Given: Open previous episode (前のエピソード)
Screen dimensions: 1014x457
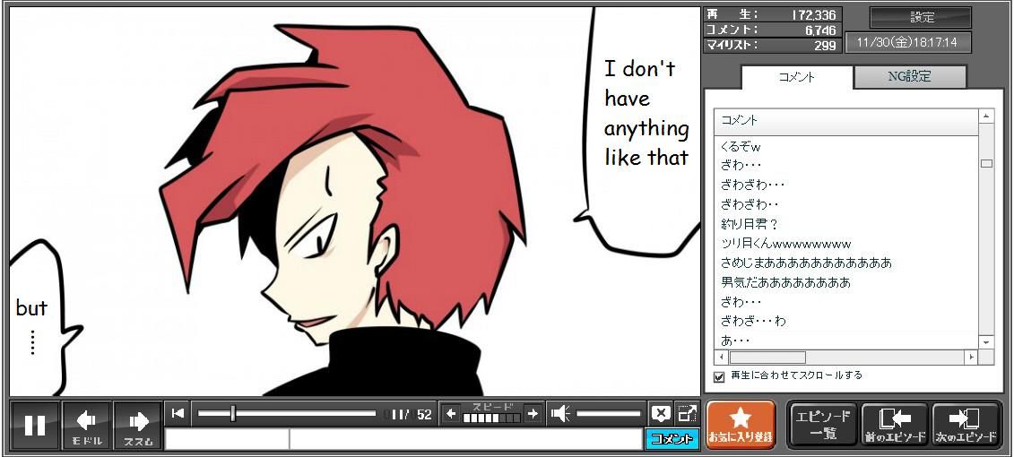Looking at the screenshot, I should point(893,425).
